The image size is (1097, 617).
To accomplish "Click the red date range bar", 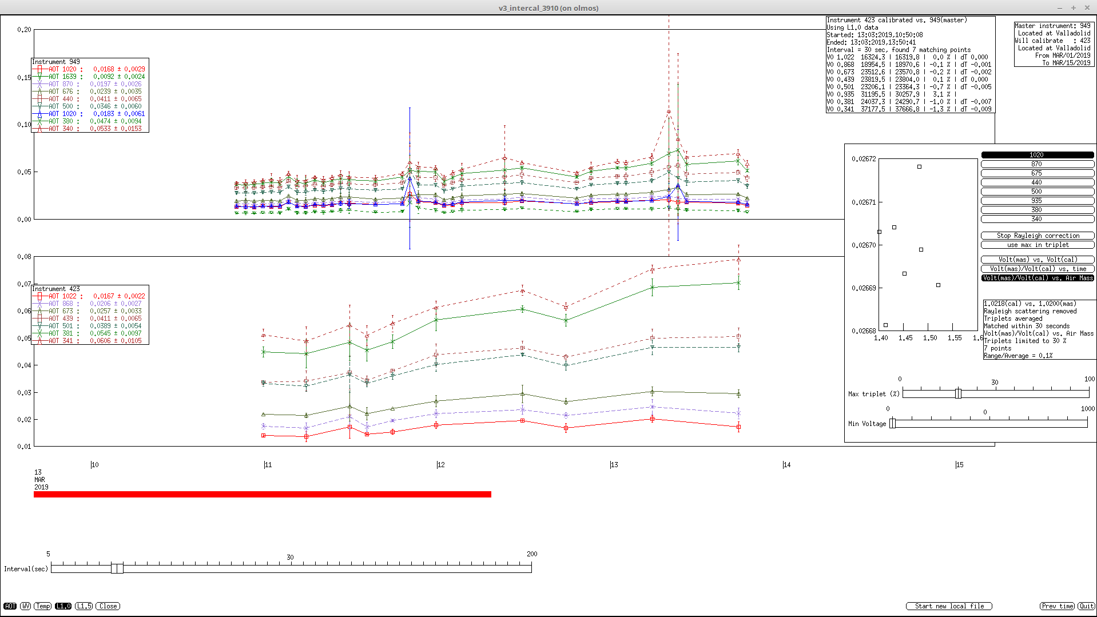I will 263,495.
